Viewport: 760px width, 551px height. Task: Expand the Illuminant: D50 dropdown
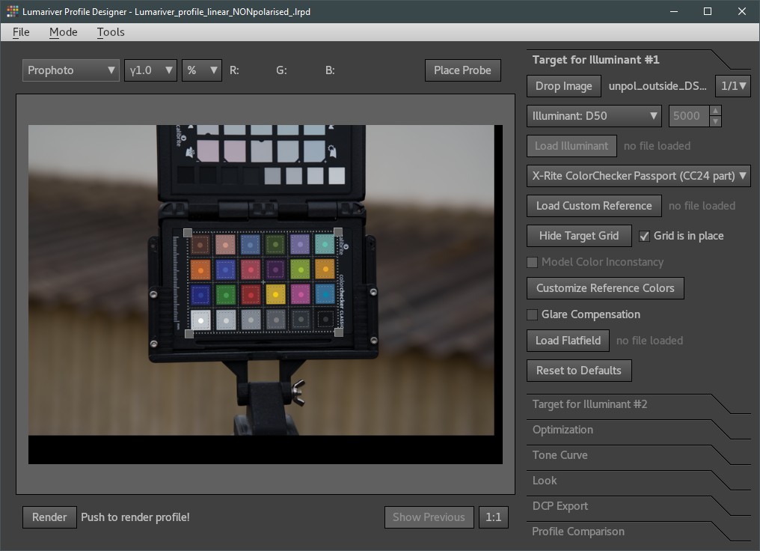point(594,116)
